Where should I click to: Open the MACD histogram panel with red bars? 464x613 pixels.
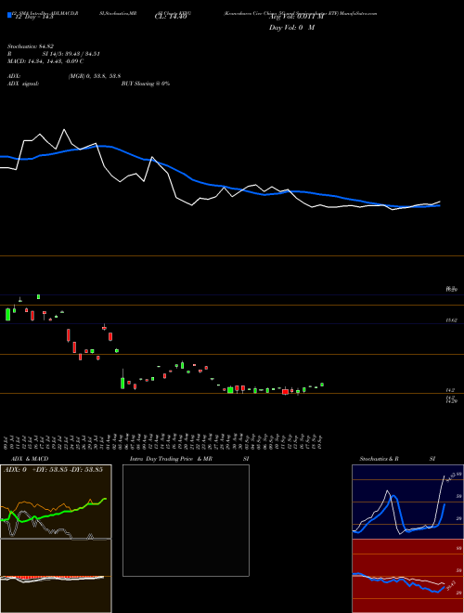click(56, 576)
